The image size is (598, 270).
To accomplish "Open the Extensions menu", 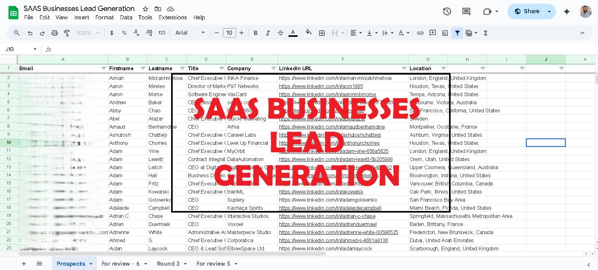I will [x=172, y=17].
